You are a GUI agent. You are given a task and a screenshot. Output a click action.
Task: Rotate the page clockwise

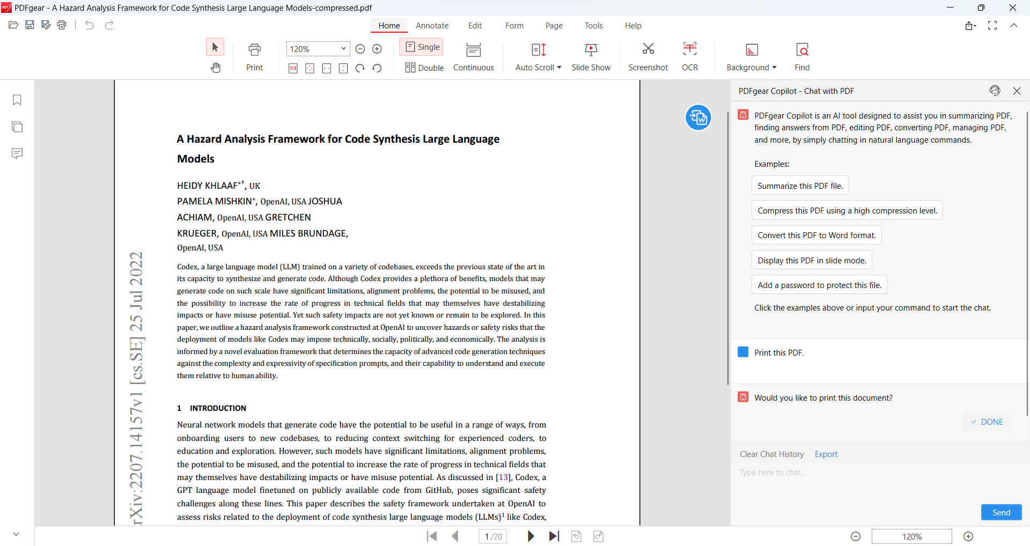point(359,69)
